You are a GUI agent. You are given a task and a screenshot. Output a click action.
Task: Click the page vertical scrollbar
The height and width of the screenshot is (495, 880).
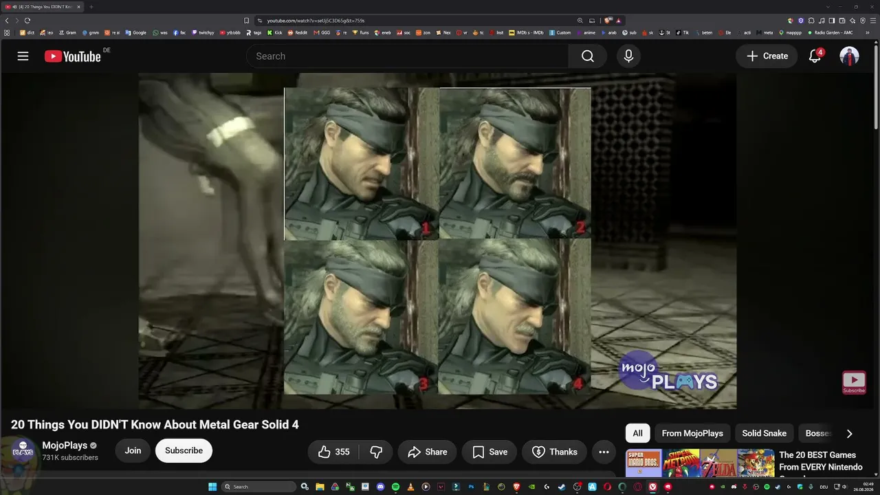[877, 86]
